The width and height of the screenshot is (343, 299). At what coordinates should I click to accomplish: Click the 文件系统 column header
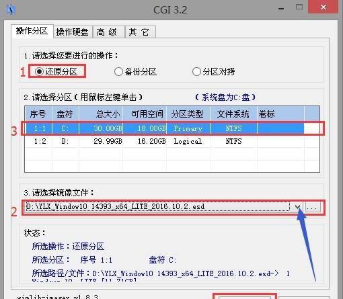click(x=233, y=114)
